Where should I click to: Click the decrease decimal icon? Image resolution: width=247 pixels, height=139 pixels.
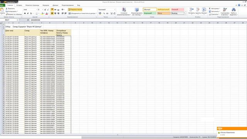(114, 14)
